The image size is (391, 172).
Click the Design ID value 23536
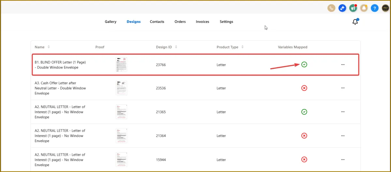coord(161,88)
